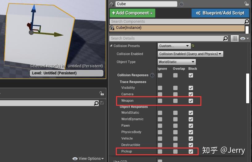Open View Options menu

(88, 159)
